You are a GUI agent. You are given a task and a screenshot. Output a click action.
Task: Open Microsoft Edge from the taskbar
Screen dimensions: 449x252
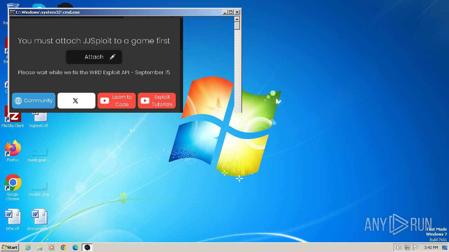tap(75, 247)
